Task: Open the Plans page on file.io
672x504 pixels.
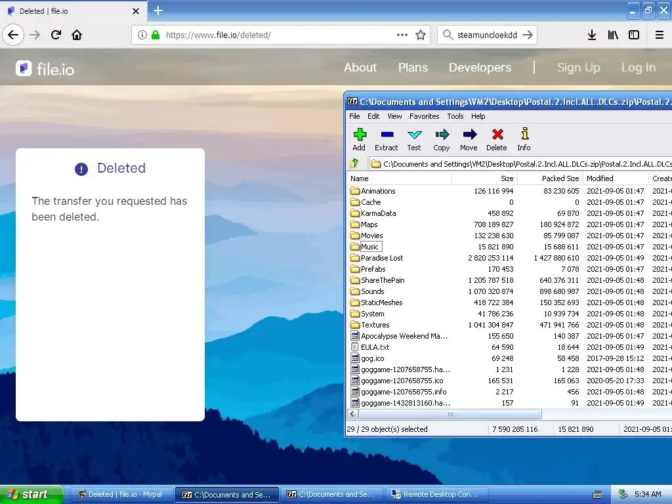Action: click(413, 68)
